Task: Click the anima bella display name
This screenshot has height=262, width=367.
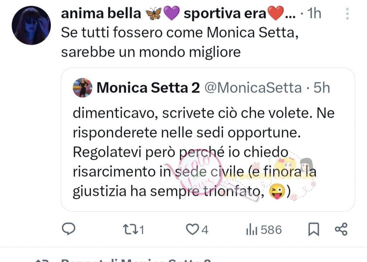Action: coord(101,14)
